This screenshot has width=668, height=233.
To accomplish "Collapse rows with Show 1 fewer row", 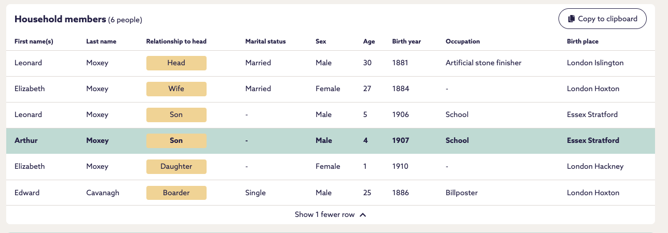I will pyautogui.click(x=324, y=214).
